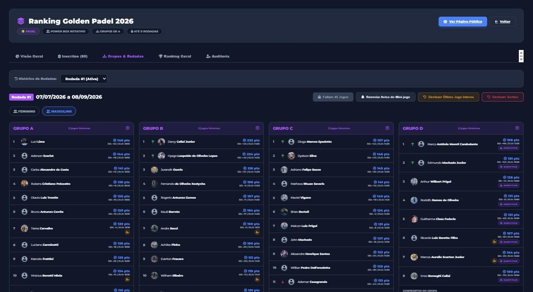533x292 pixels.
Task: Click Desfazer Último Jogo Interno button
Action: click(448, 97)
